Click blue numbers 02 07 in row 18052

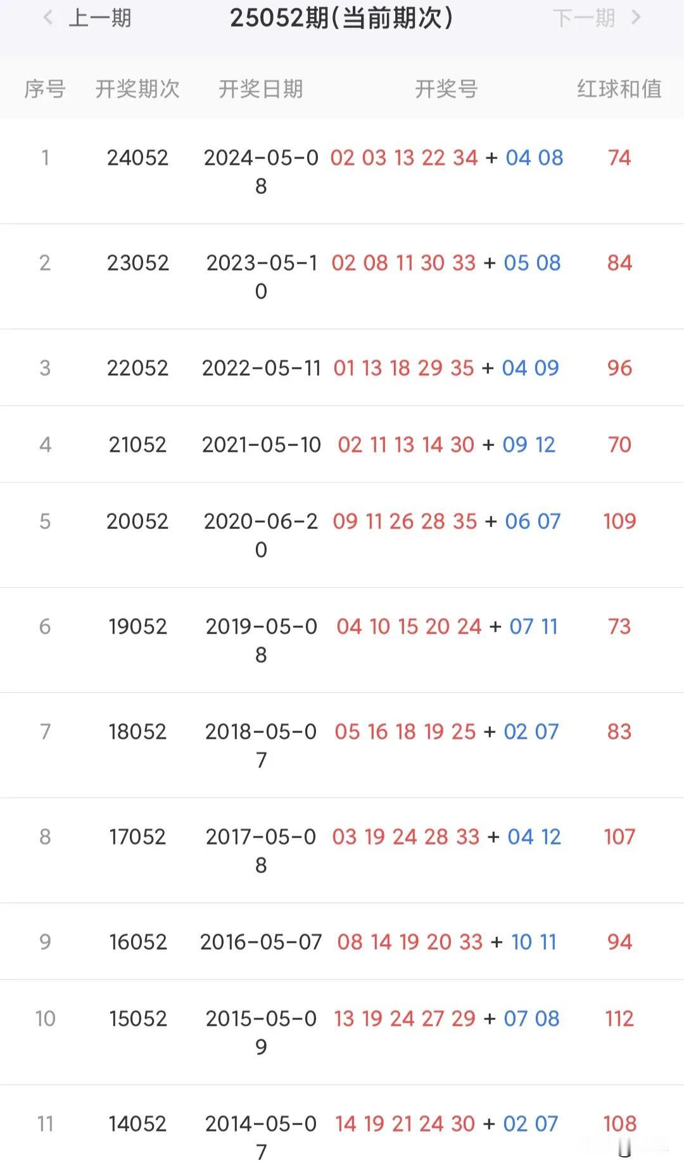pyautogui.click(x=531, y=732)
